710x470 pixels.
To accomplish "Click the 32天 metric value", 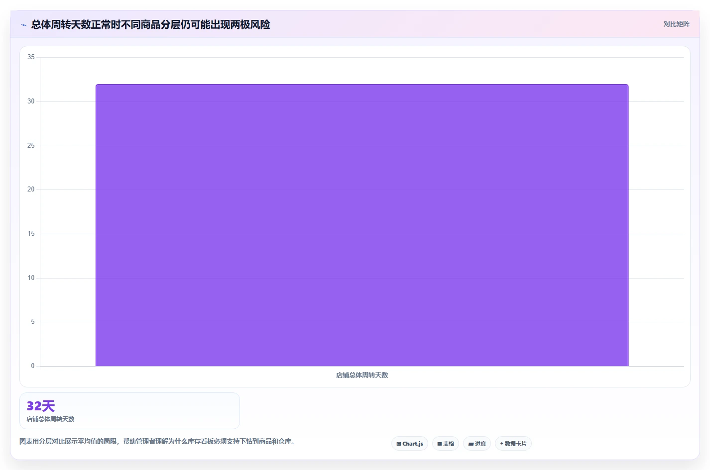I will 41,406.
